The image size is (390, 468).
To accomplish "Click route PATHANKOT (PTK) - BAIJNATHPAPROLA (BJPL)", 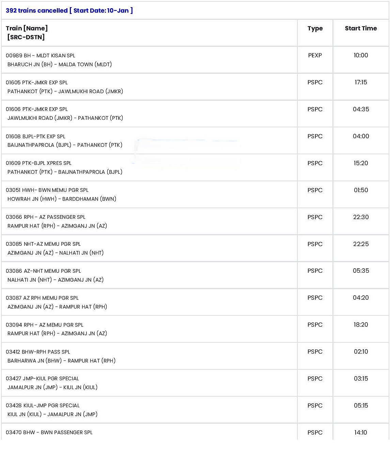I will pos(65,172).
